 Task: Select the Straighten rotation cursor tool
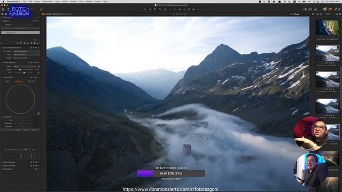165,10
